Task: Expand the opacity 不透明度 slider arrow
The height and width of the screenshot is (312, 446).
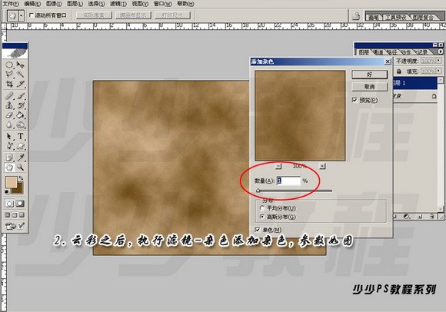Action: [439, 61]
